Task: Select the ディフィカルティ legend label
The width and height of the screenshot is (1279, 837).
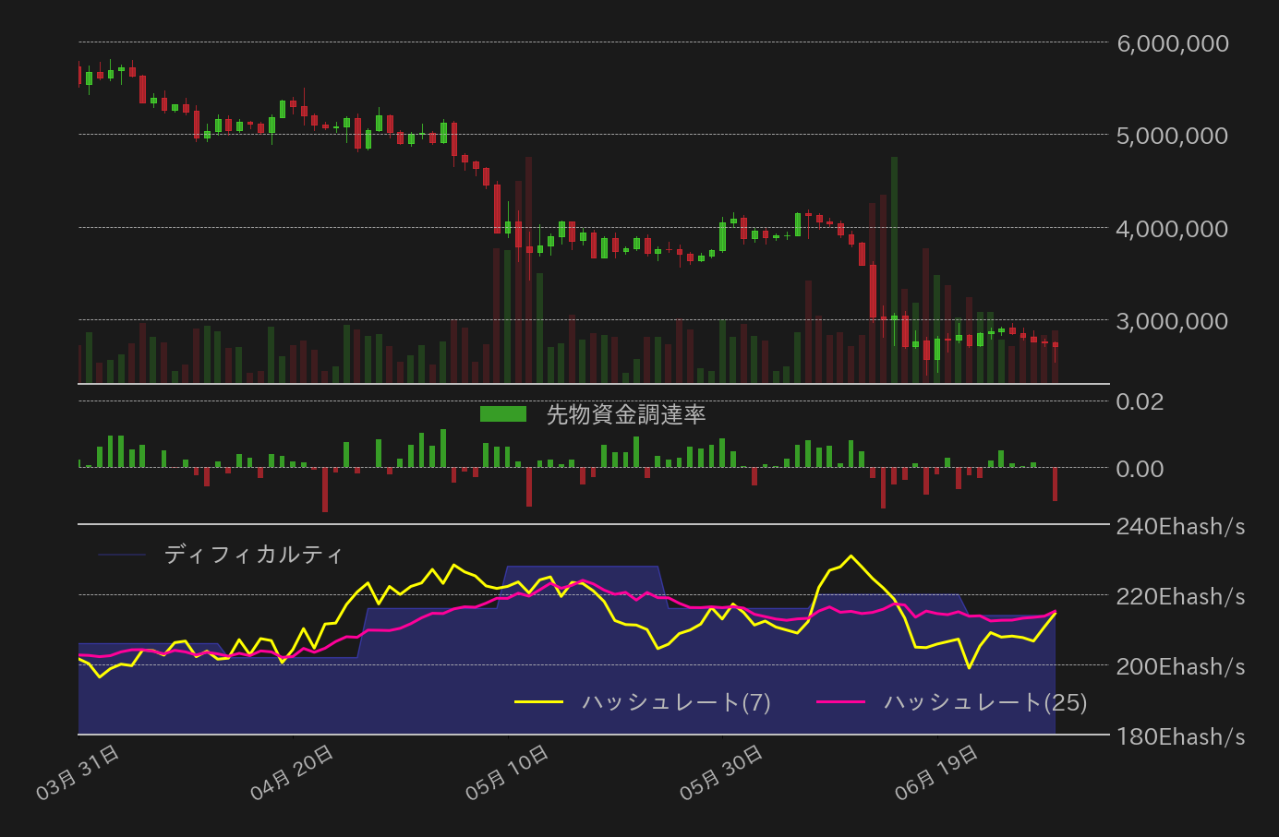Action: click(x=253, y=555)
